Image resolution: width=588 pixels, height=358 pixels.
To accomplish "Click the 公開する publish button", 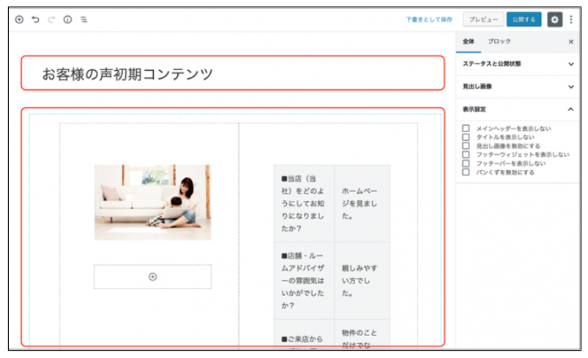I will [x=524, y=20].
